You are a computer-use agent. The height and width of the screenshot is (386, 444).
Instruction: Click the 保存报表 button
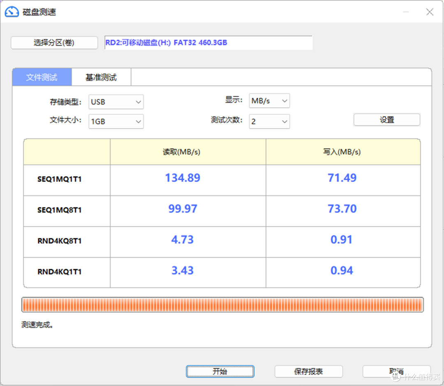[x=309, y=371]
